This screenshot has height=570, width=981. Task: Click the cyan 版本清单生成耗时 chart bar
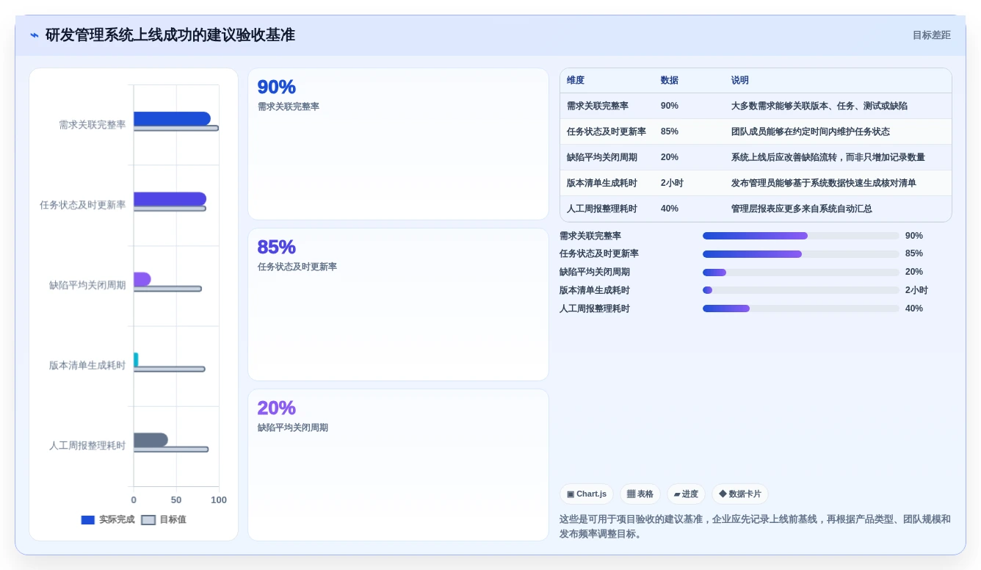coord(136,359)
